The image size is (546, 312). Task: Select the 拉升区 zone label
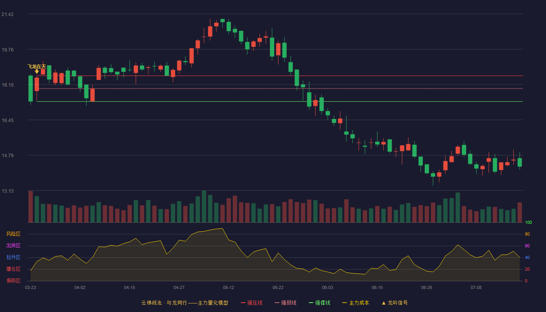point(13,257)
